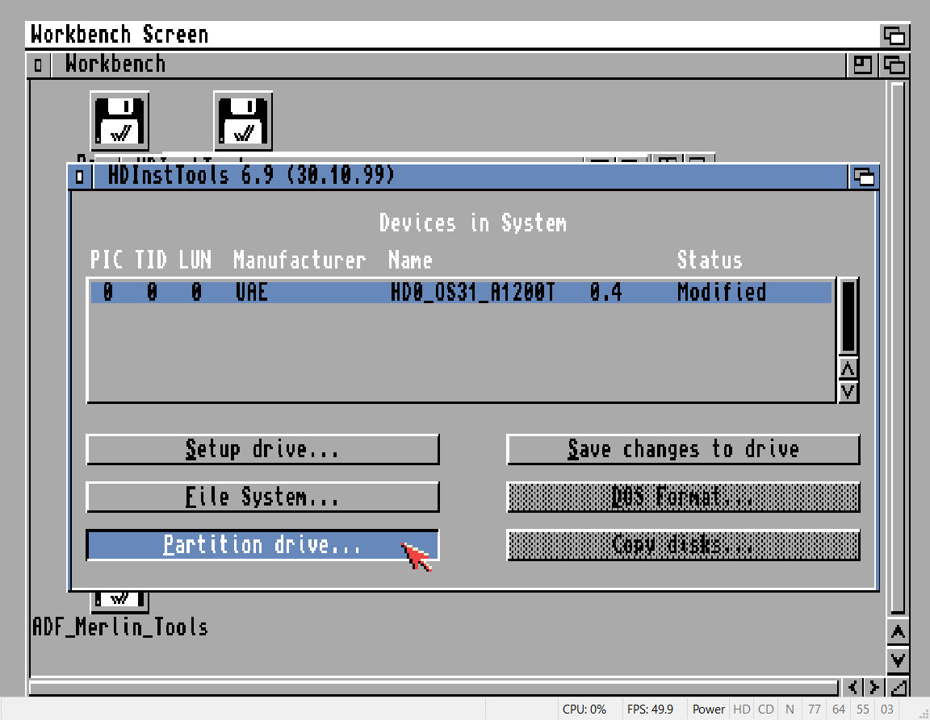Screen dimensions: 930x720
Task: Click the Workbench window scroll right arrow
Action: (x=874, y=688)
